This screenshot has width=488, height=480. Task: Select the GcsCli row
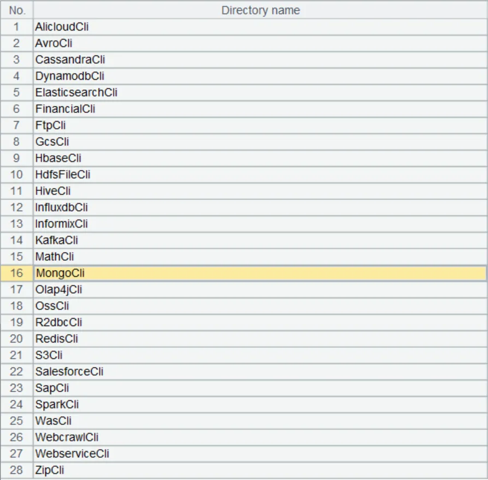coord(260,142)
